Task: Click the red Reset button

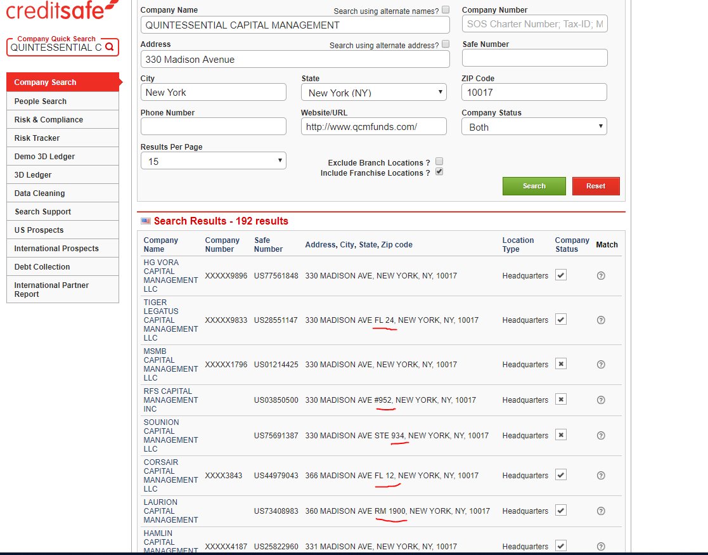Action: click(x=596, y=186)
